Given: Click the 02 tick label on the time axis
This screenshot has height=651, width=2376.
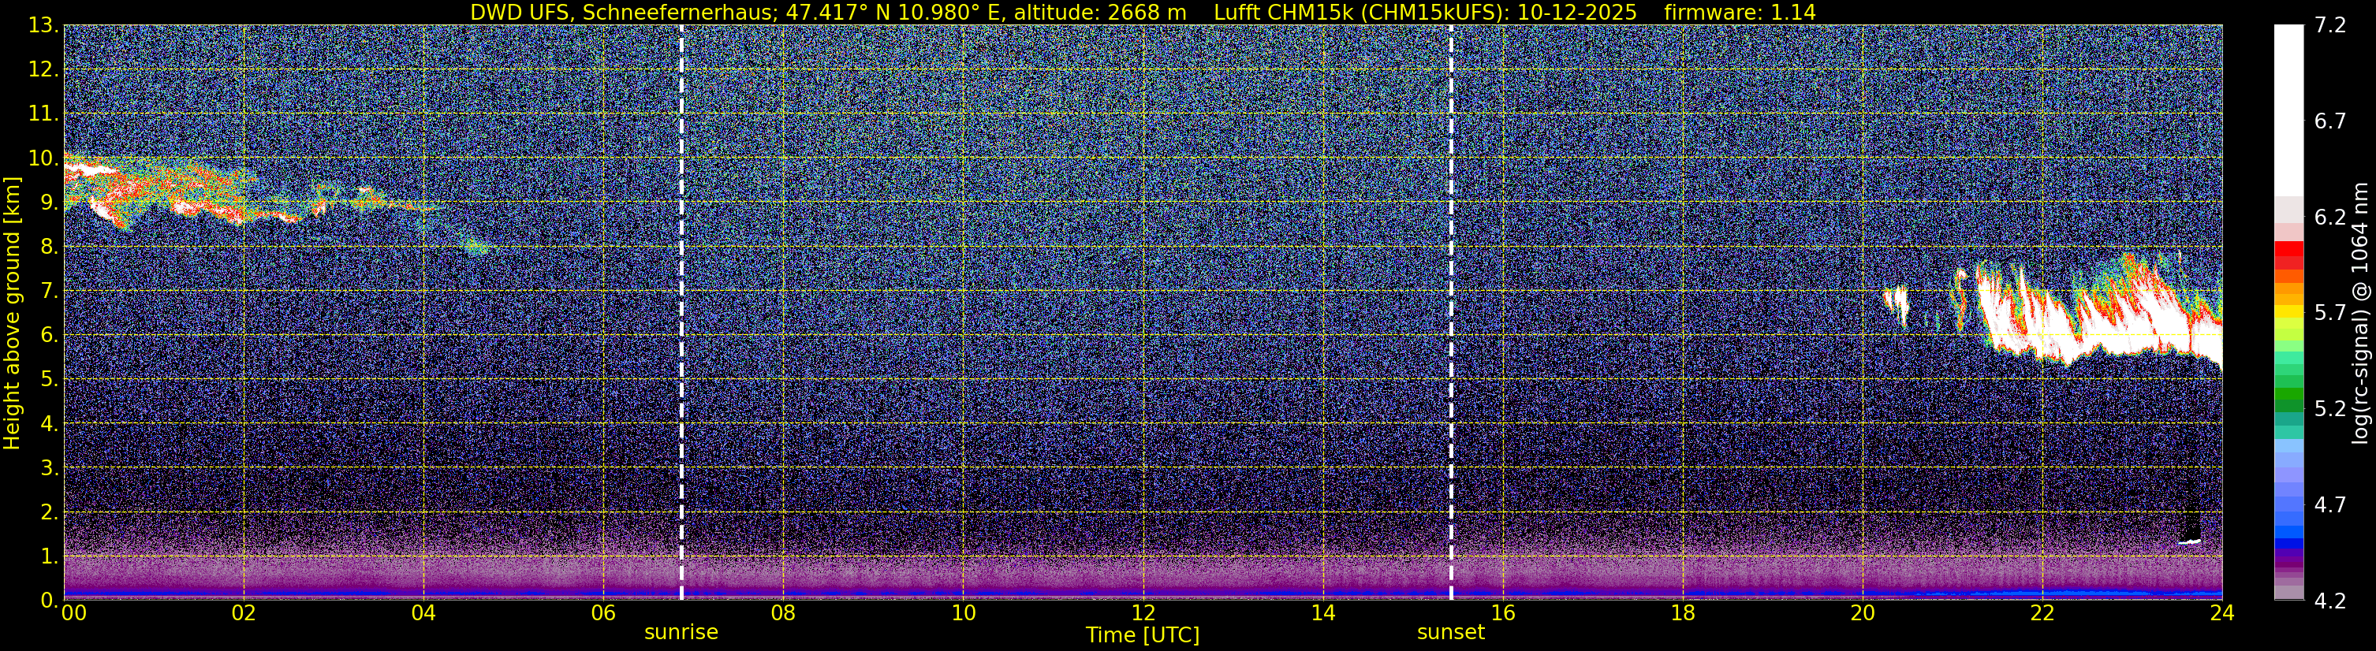Looking at the screenshot, I should click(x=244, y=613).
